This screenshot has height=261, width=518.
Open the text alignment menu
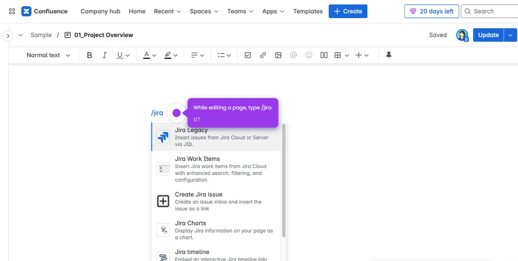pos(198,55)
